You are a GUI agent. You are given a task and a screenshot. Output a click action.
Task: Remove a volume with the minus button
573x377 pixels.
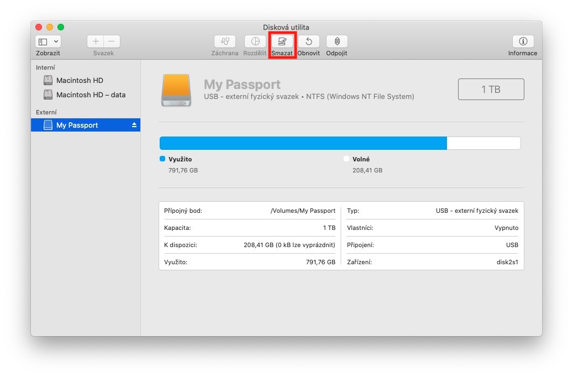click(x=112, y=41)
